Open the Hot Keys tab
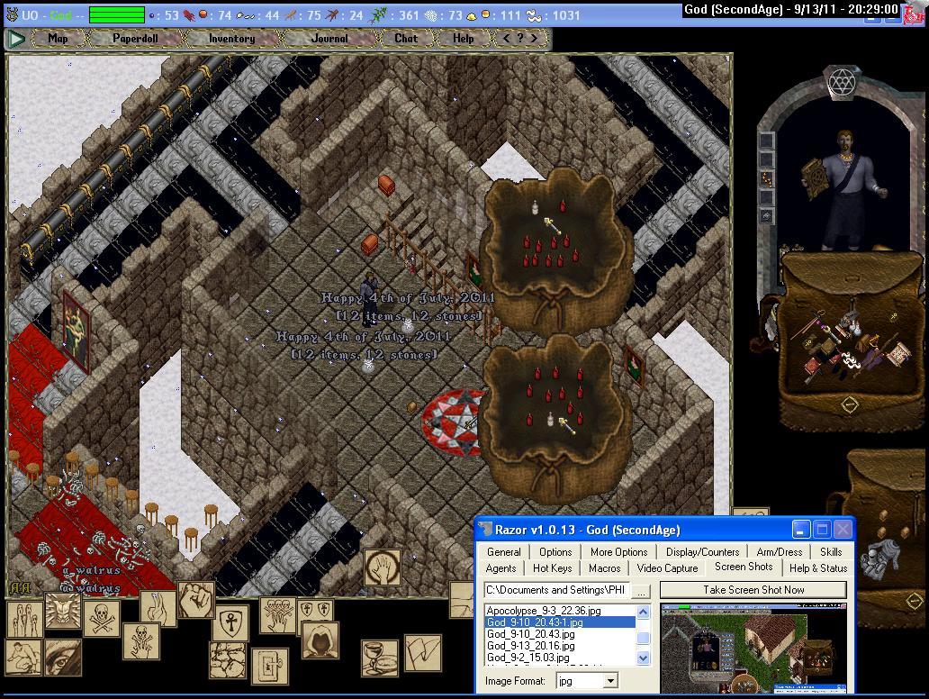Screen dimensions: 929x699 (552, 568)
